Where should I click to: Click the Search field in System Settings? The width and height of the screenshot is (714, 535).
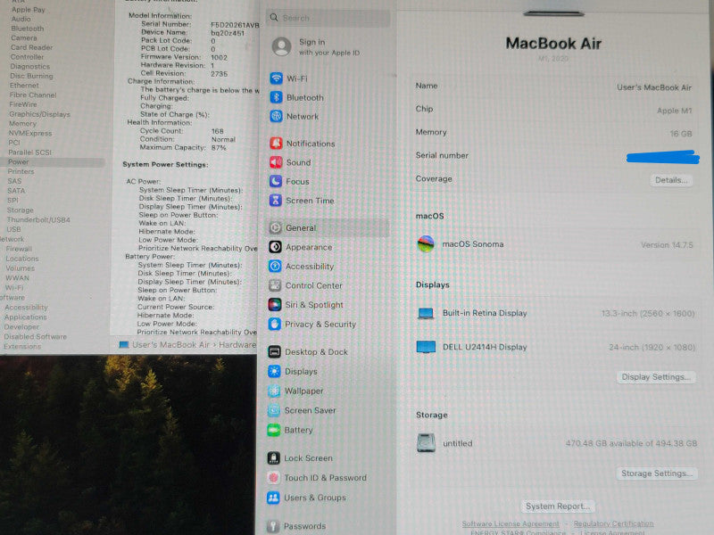[328, 18]
